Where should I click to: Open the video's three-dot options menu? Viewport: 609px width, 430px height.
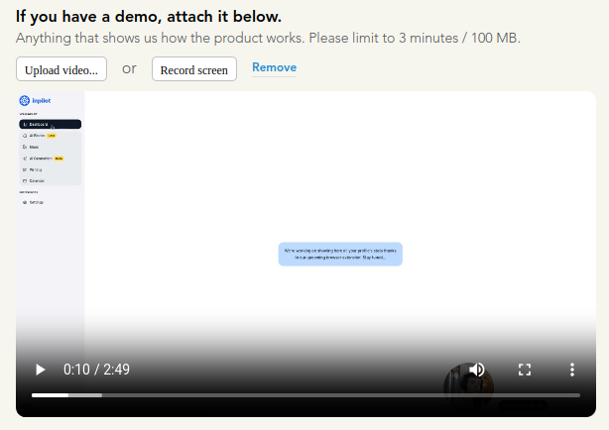point(571,370)
